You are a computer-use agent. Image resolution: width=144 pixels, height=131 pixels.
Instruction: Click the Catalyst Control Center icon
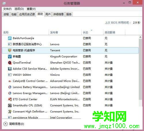coord(10,81)
